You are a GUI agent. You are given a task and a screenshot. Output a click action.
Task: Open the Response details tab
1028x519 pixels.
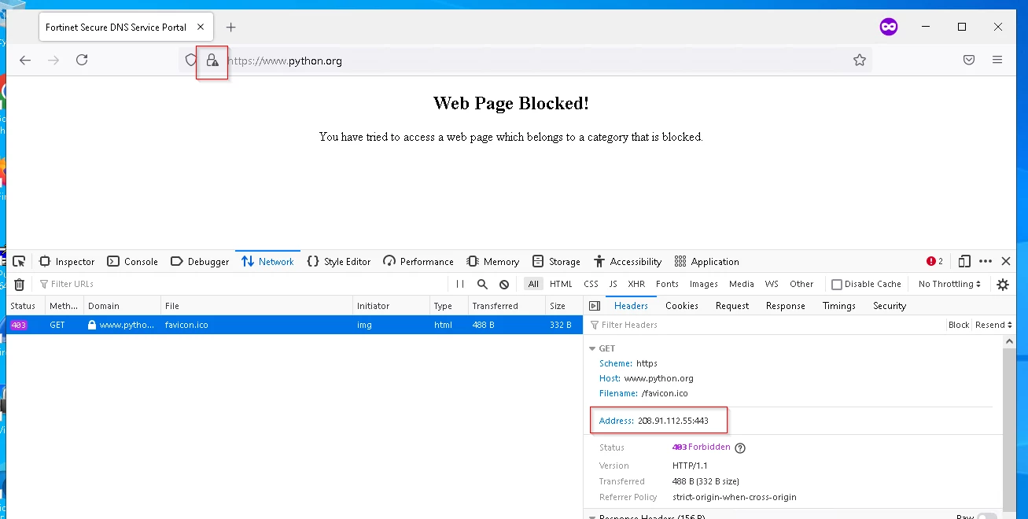pyautogui.click(x=786, y=306)
